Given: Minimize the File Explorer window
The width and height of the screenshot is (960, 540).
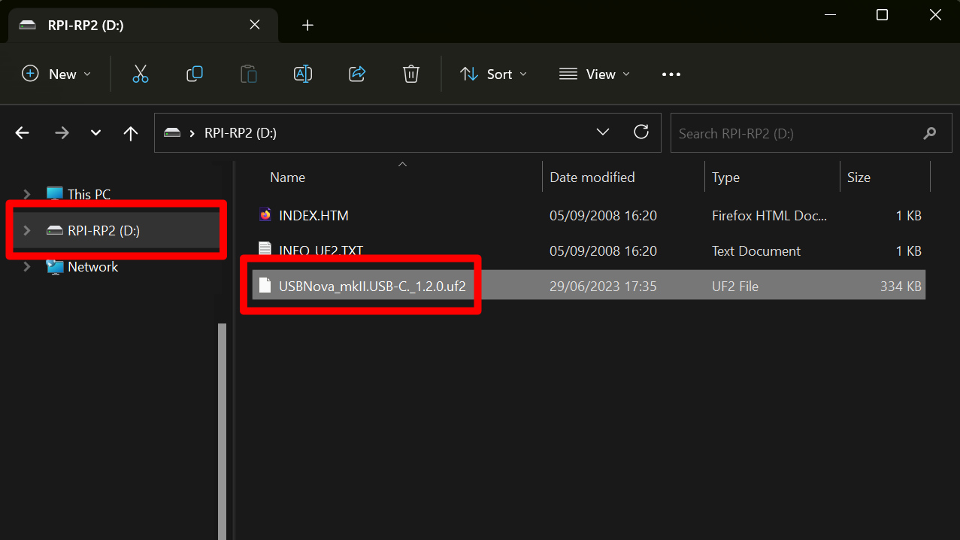Looking at the screenshot, I should 830,14.
